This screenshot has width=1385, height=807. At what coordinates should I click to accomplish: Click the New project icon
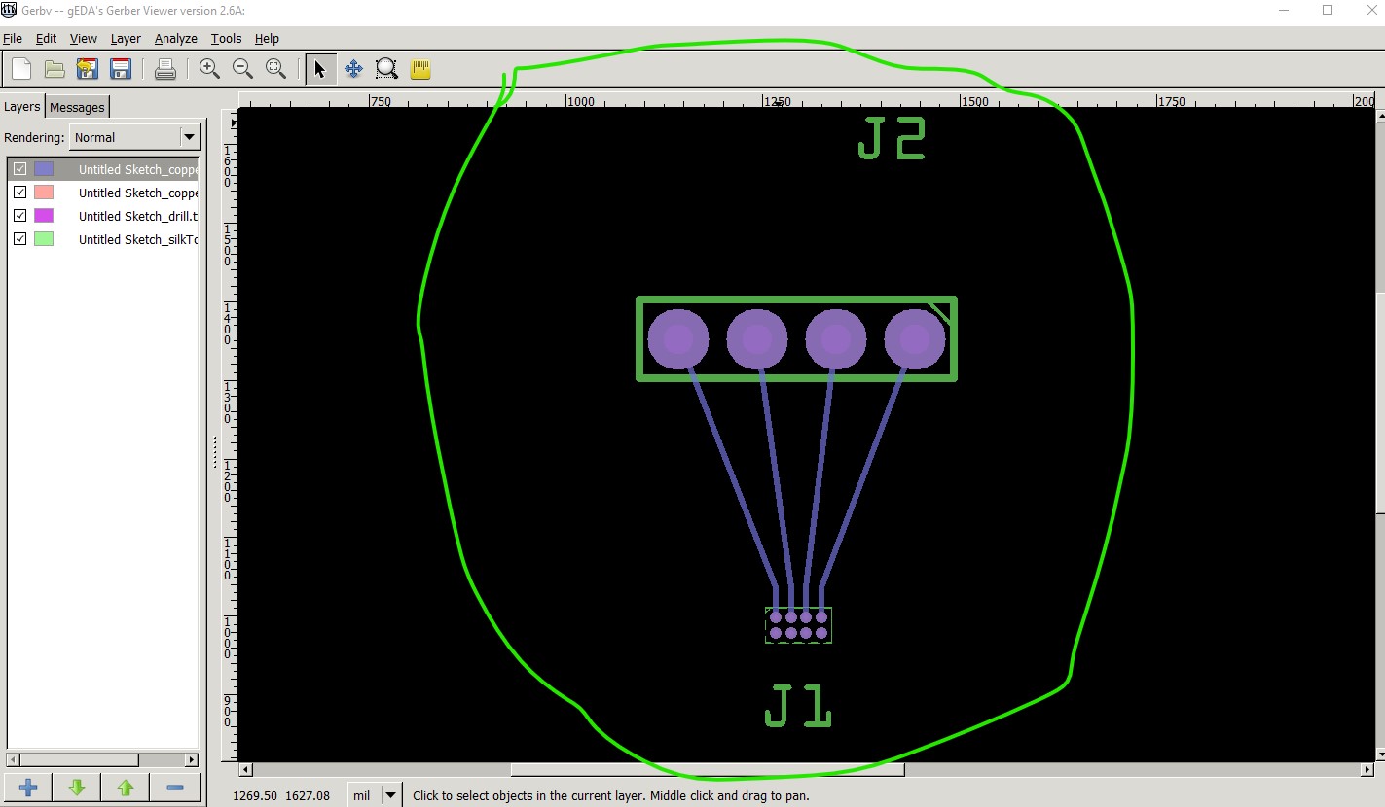21,69
